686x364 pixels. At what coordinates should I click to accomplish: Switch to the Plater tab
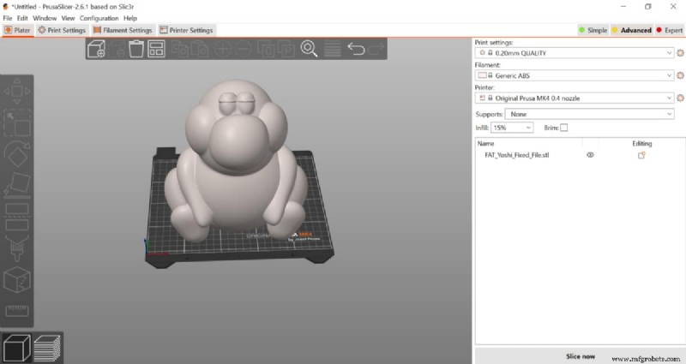17,30
